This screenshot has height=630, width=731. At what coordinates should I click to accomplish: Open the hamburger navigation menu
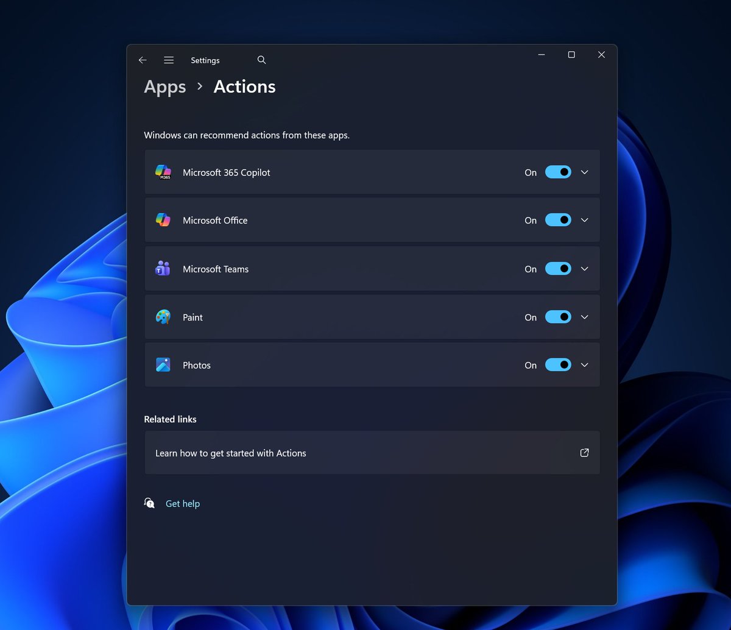tap(169, 60)
